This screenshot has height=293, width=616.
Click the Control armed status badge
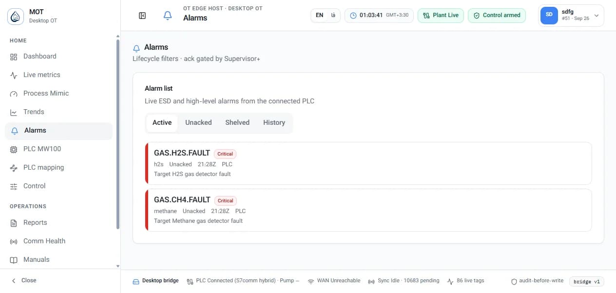click(497, 15)
